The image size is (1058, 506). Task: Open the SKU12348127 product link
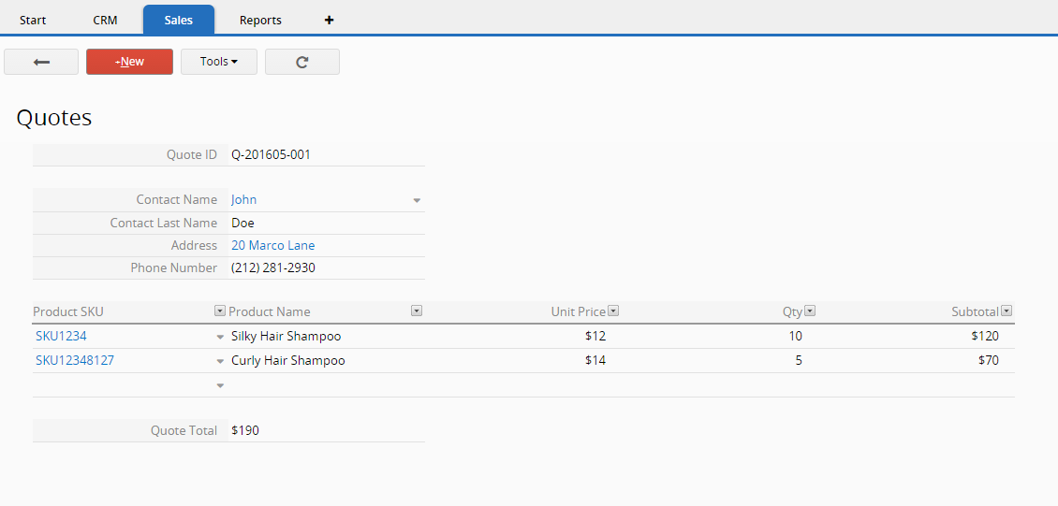pos(74,360)
